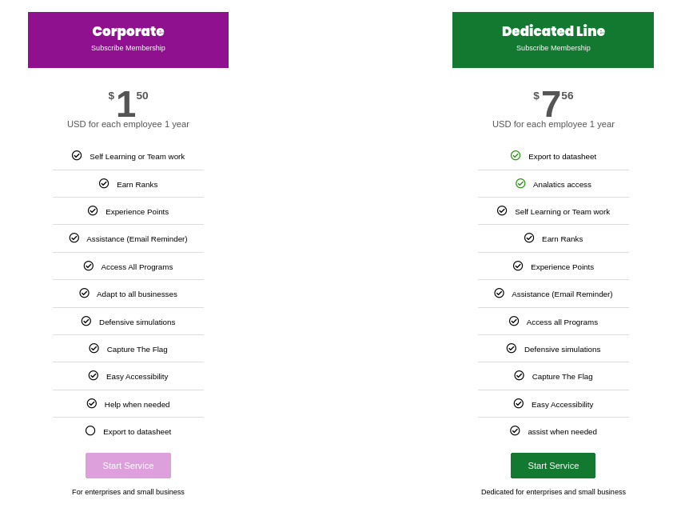Click check icon next to Adapt to all businesses

(x=84, y=293)
